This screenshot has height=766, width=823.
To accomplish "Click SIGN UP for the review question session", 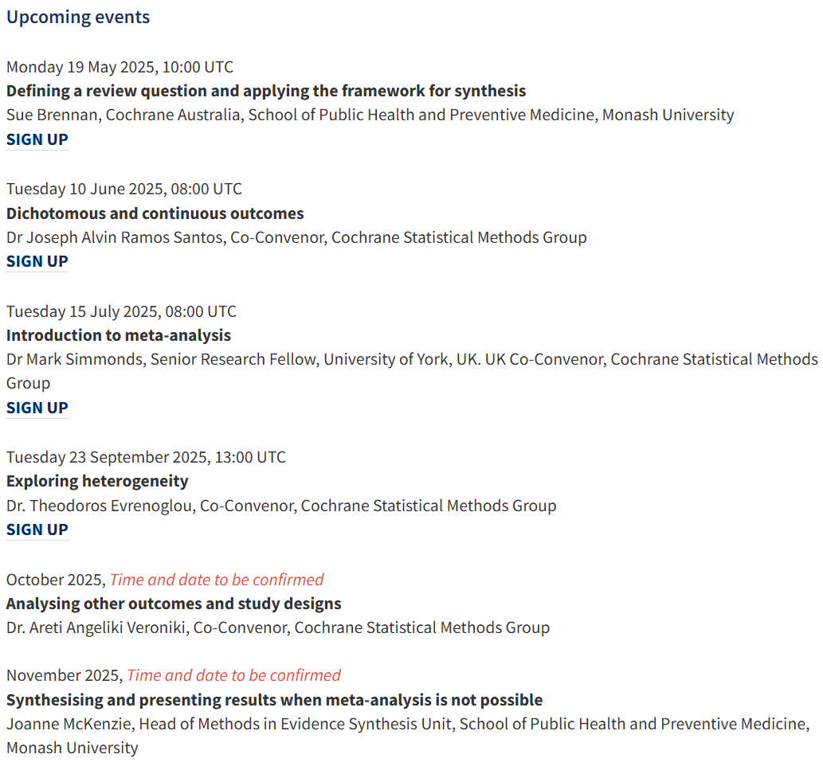I will tap(37, 139).
